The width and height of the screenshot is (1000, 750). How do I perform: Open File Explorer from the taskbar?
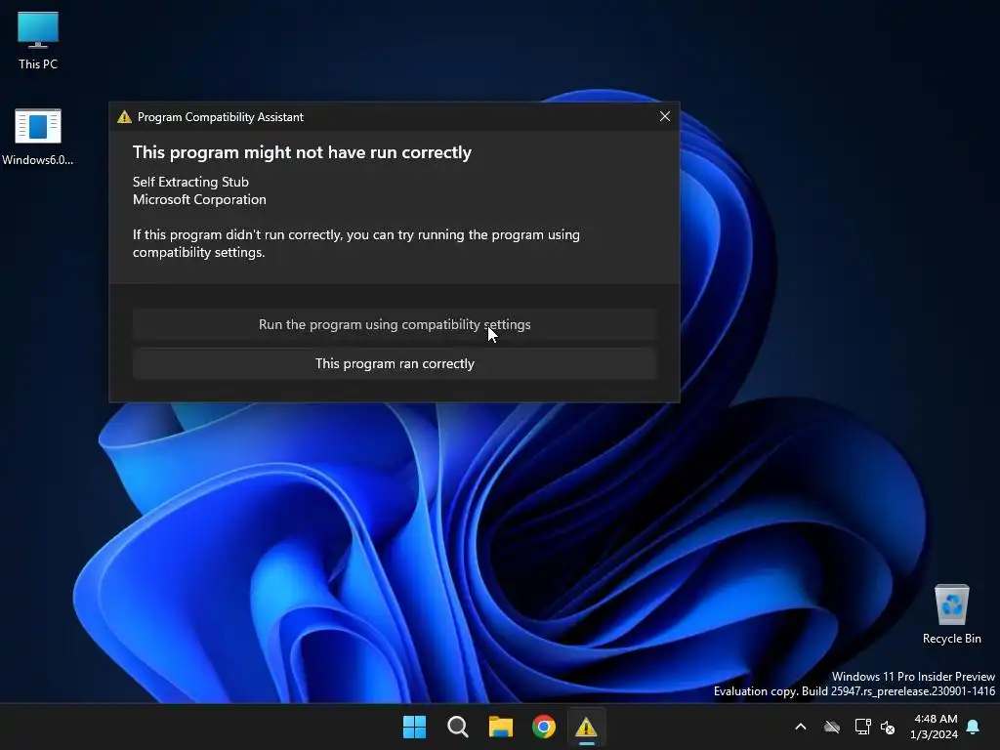pos(501,727)
